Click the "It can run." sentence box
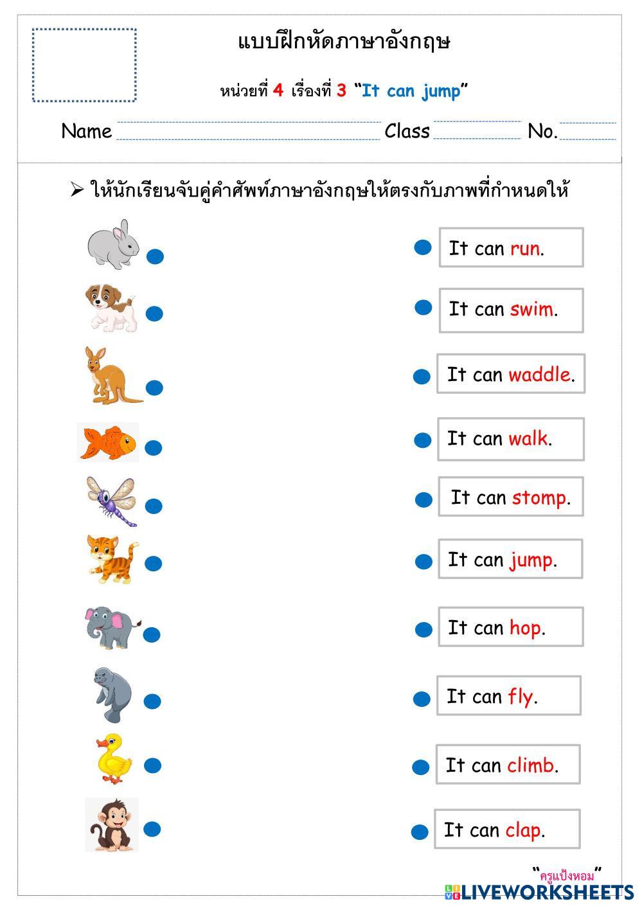 point(511,247)
